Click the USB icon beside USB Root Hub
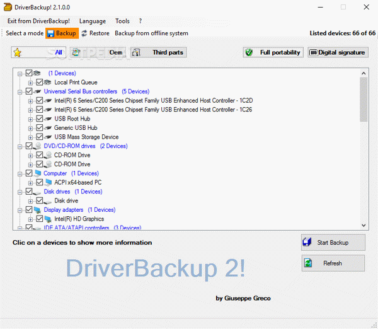Image resolution: width=378 pixels, height=329 pixels. [48, 119]
